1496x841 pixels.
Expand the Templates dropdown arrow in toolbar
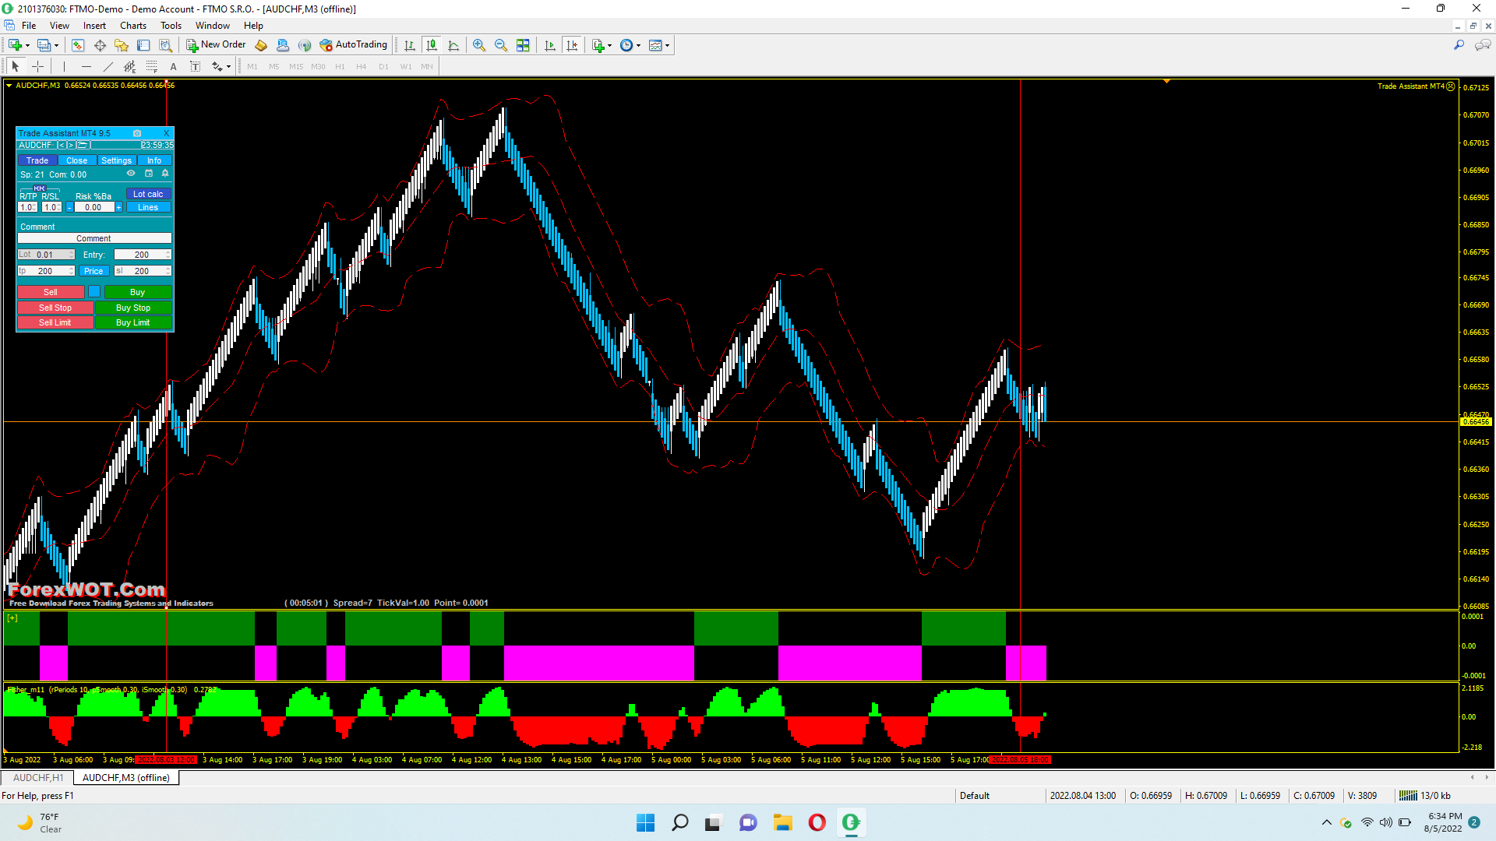(667, 45)
